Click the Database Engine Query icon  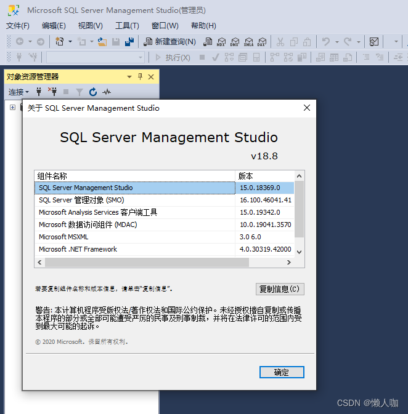[208, 42]
